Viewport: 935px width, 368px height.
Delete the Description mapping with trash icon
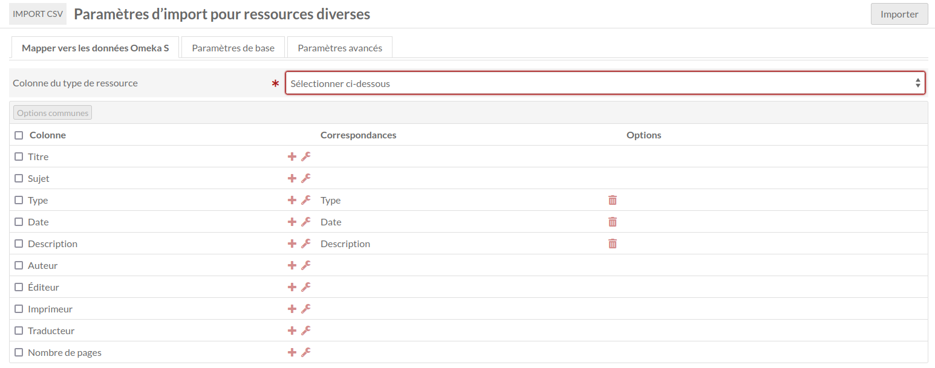tap(613, 244)
